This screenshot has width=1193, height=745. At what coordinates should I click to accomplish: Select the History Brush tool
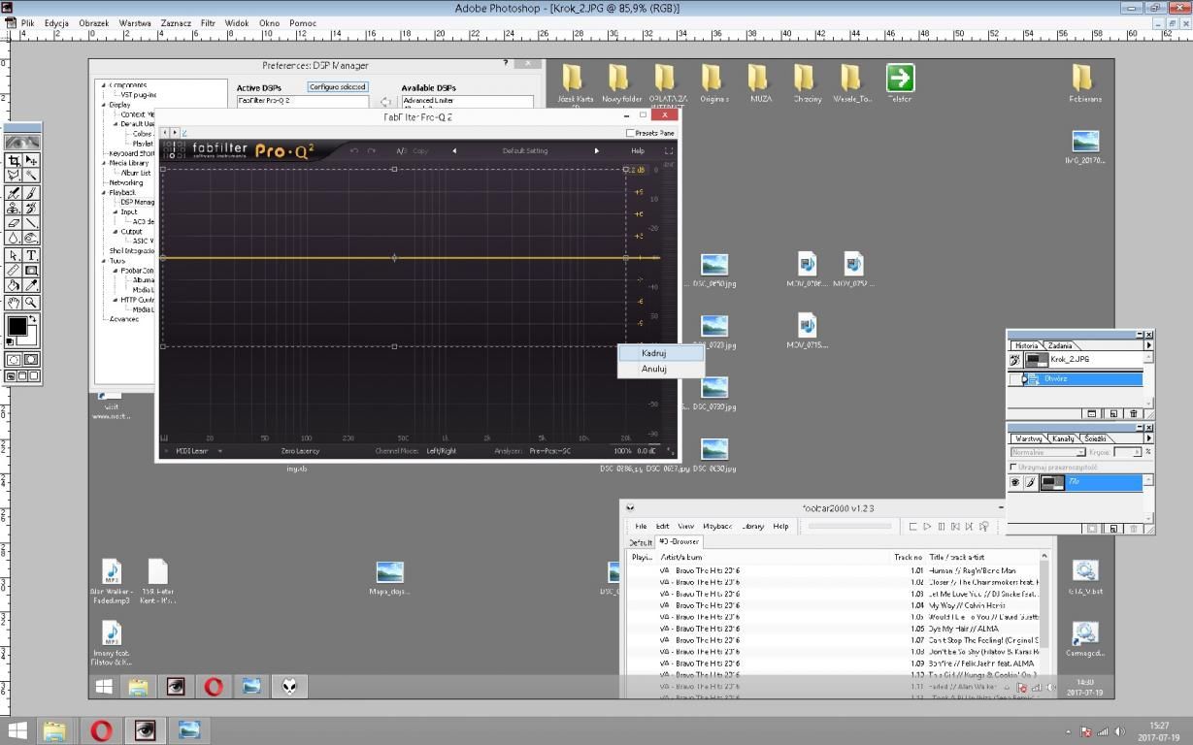pyautogui.click(x=31, y=208)
